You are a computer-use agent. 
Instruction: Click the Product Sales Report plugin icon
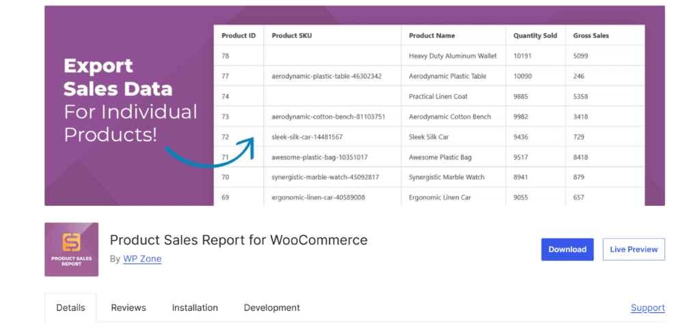[71, 249]
